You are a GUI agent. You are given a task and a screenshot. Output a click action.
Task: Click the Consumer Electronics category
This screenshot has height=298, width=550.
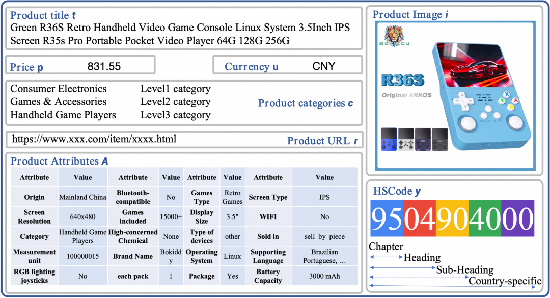(58, 89)
